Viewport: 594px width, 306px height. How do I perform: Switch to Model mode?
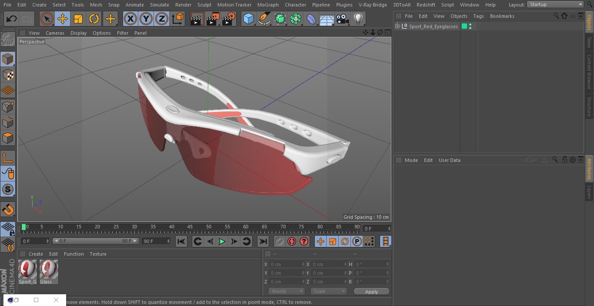click(x=8, y=59)
